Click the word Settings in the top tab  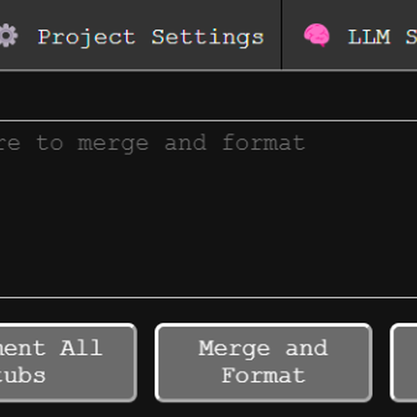click(x=207, y=36)
